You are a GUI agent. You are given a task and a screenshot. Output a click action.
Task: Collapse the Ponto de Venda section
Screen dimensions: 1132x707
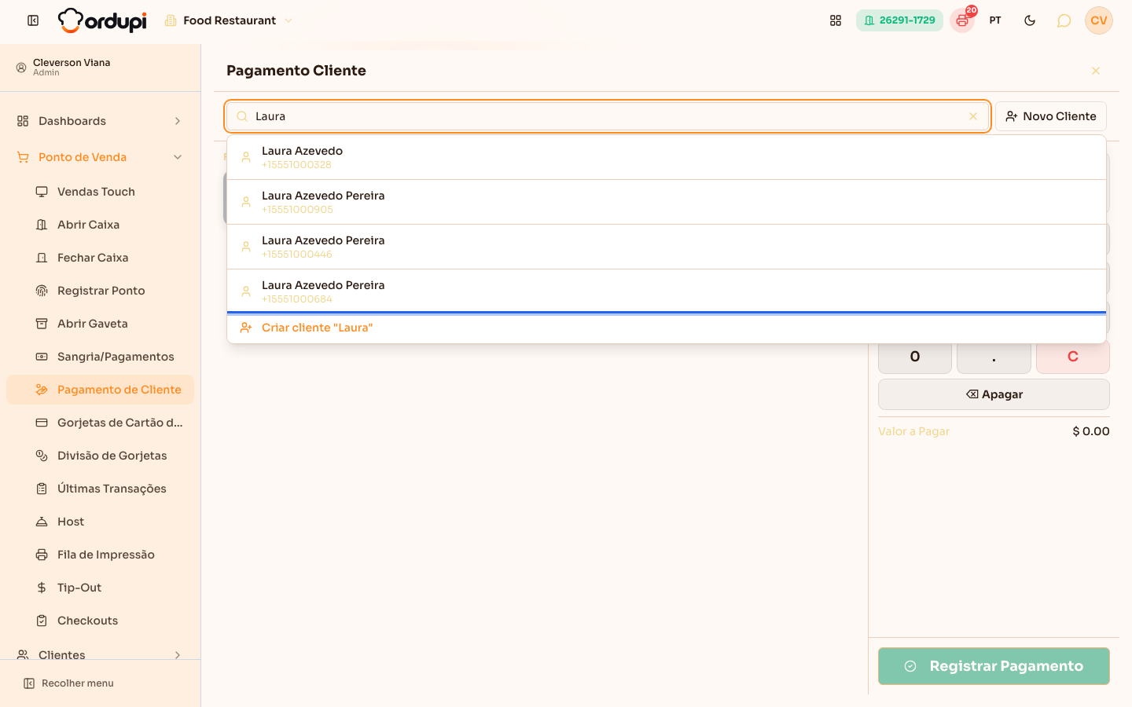point(101,157)
